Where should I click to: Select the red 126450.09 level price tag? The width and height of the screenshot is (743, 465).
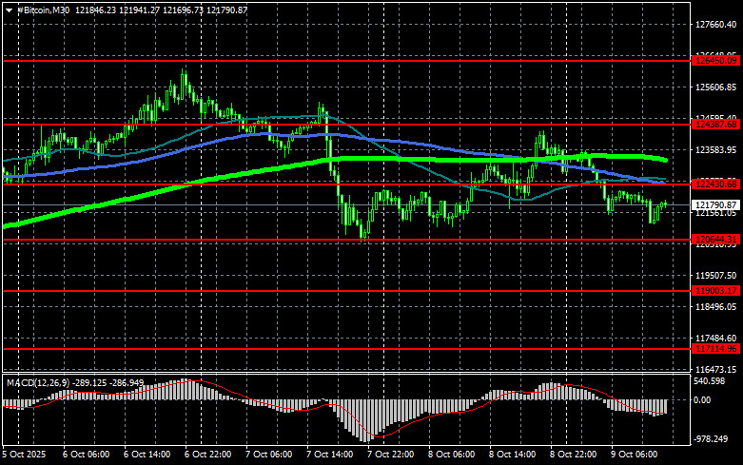pos(715,61)
